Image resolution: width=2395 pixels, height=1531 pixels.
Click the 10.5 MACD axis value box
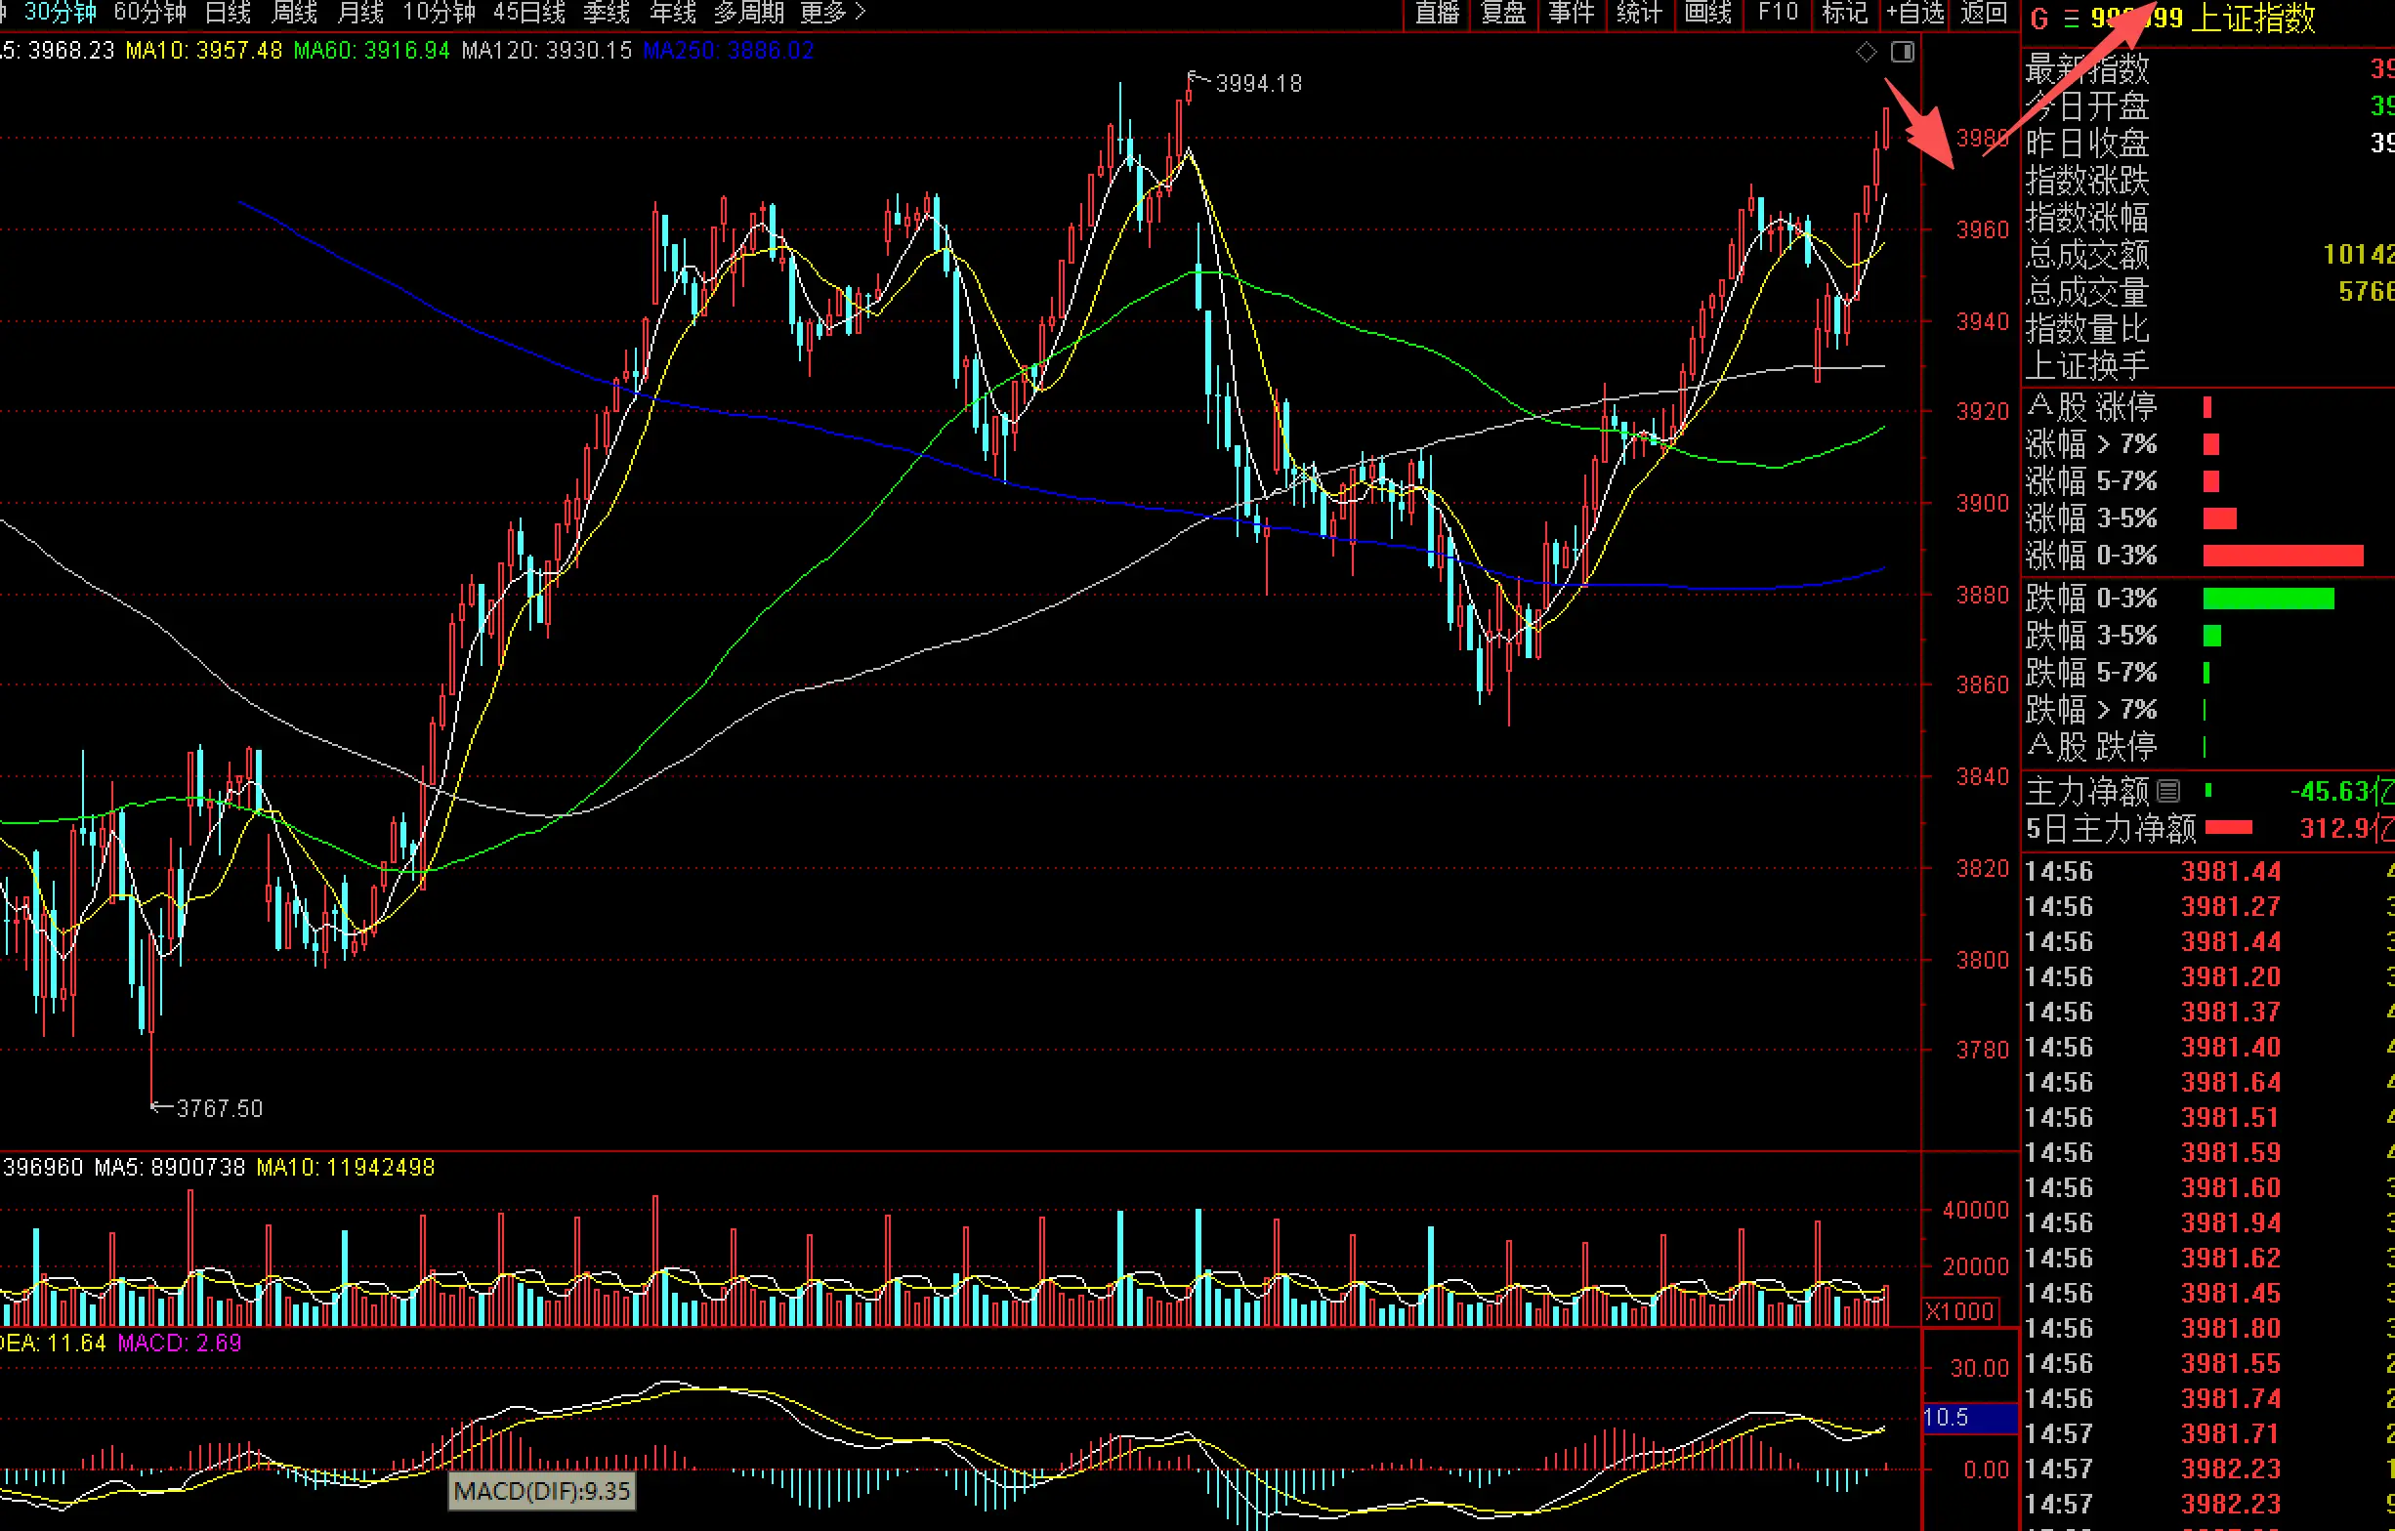(x=1969, y=1418)
